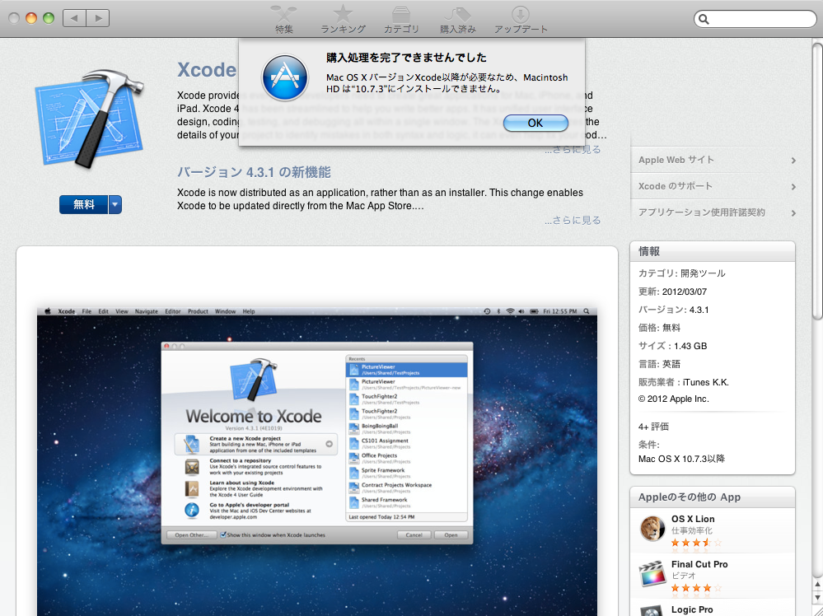Click the Mac OS X 10.7.3以降 requirement

681,459
